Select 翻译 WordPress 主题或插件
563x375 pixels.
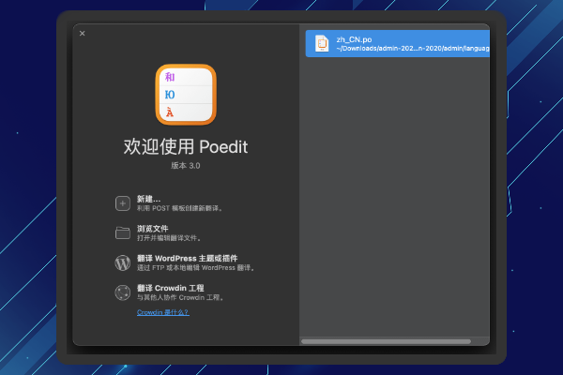click(189, 258)
